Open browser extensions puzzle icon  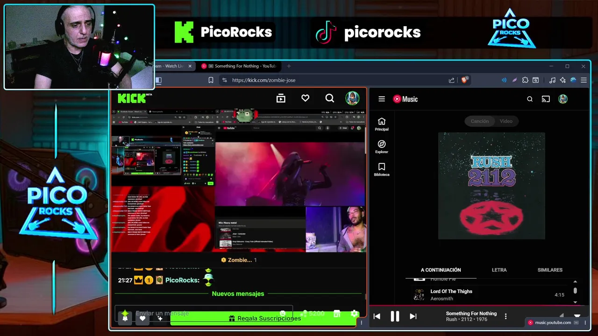pyautogui.click(x=525, y=80)
